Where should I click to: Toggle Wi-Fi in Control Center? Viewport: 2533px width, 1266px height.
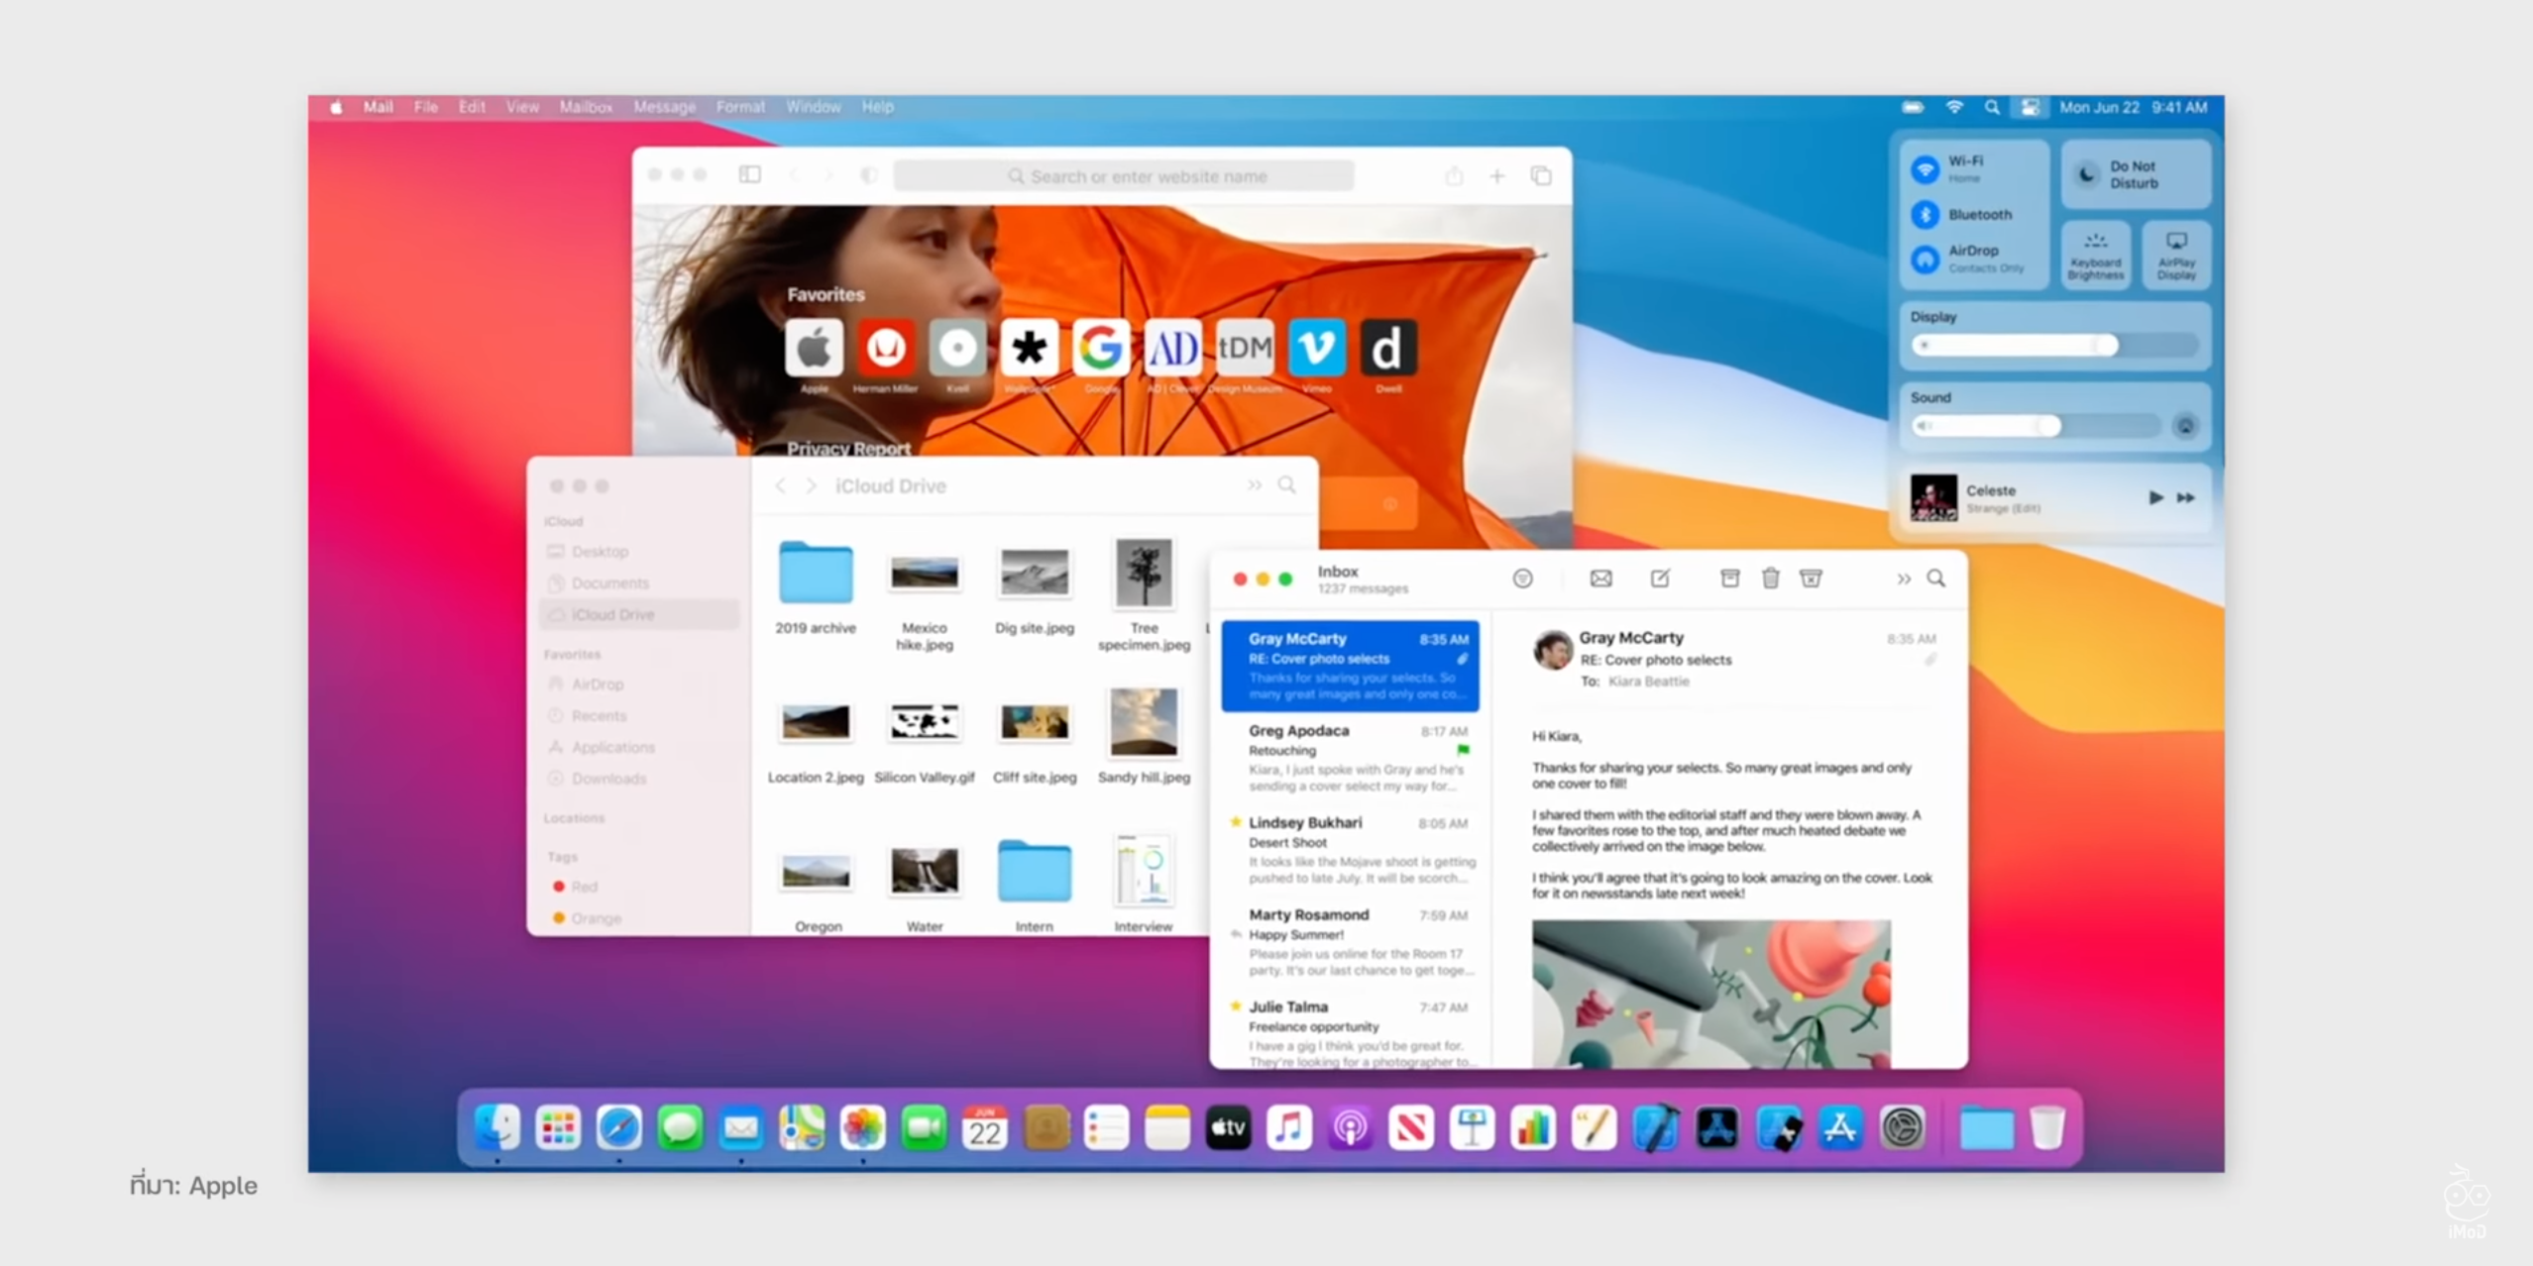click(1926, 168)
